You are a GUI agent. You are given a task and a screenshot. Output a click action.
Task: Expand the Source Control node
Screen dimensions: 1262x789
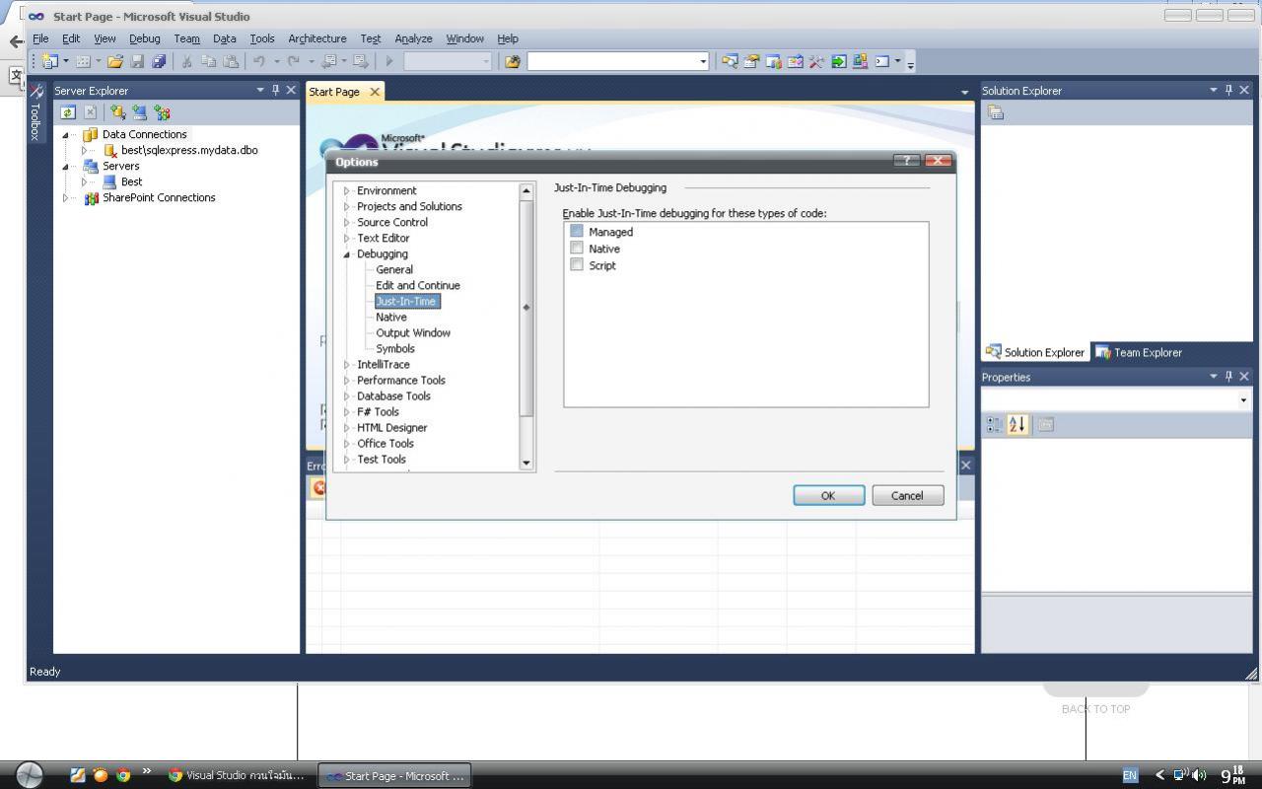[347, 222]
